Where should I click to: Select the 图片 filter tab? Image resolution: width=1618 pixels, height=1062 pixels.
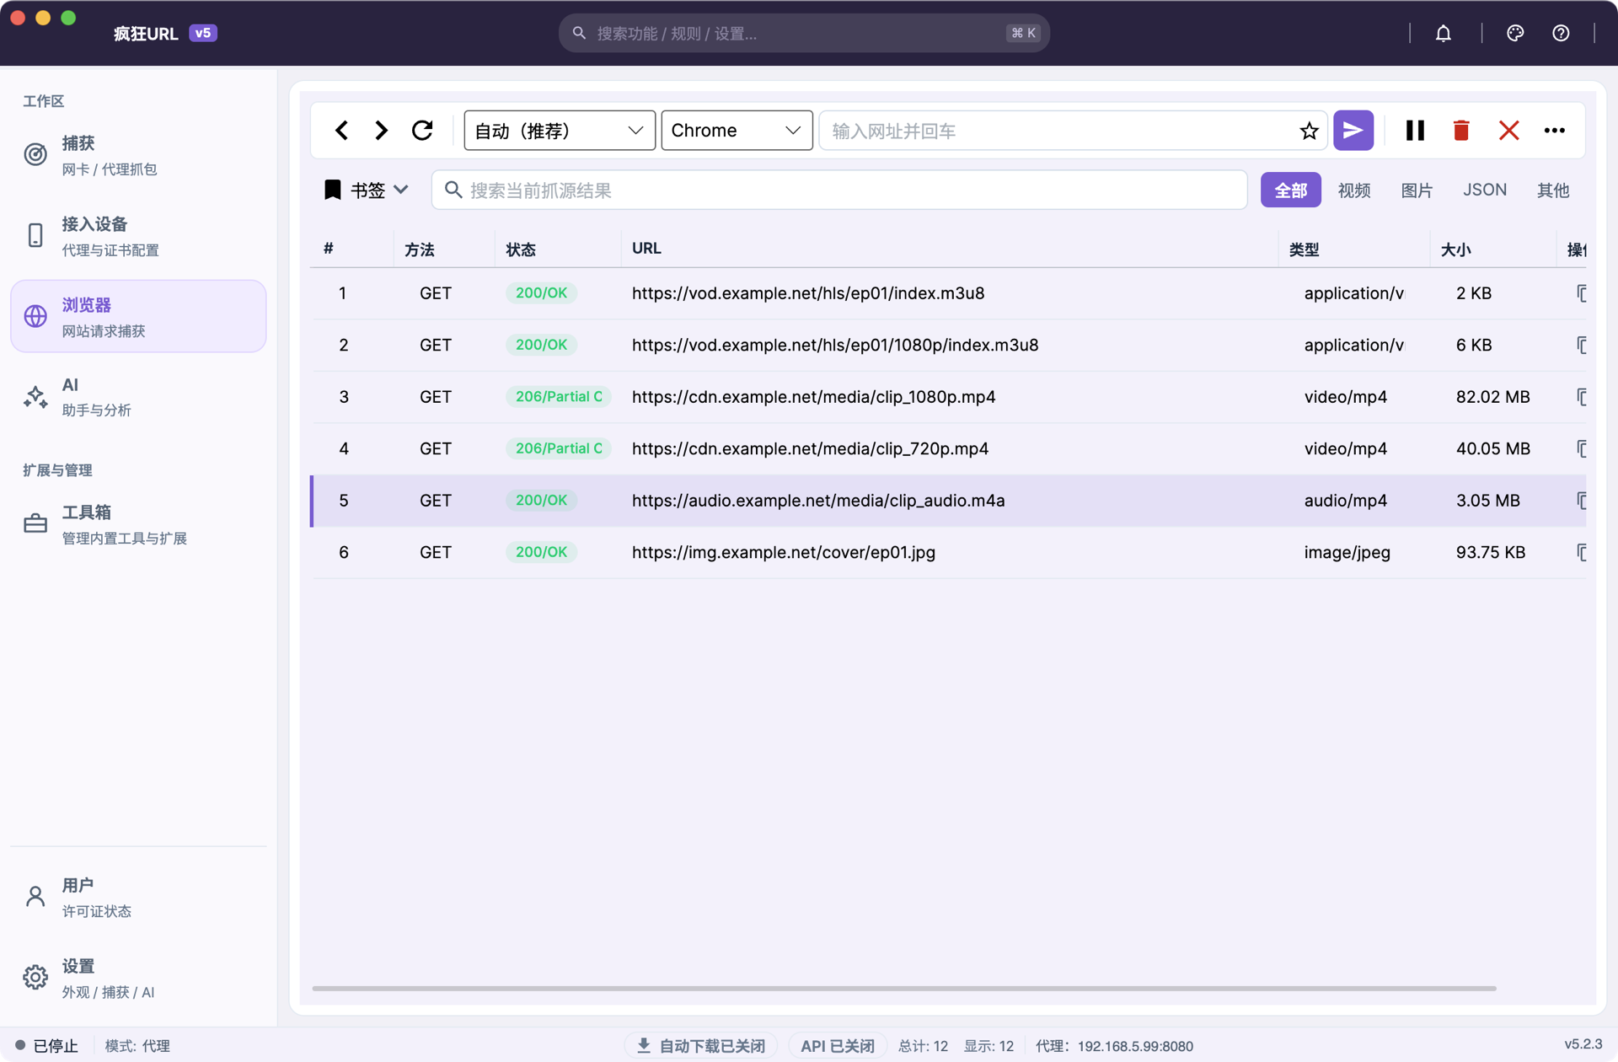pyautogui.click(x=1417, y=190)
